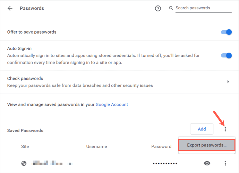Select Export passwords… menu entry
239x173 pixels.
[x=206, y=145]
